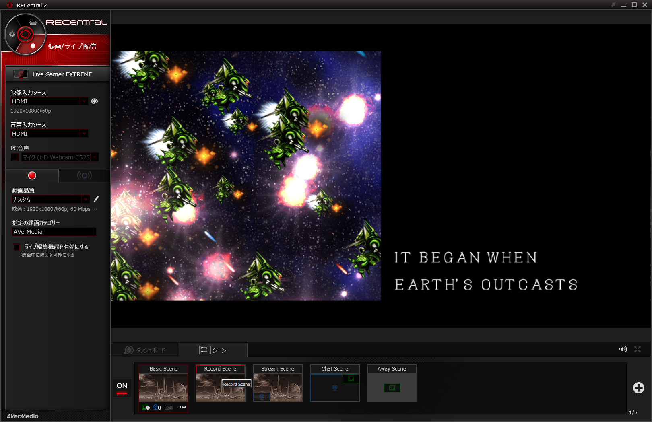Add image source to Basic Scene
The image size is (652, 422).
point(146,407)
